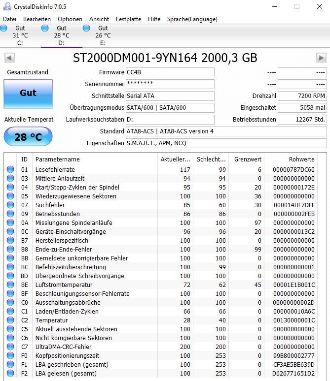Click status orb of Temperatur C2 row
Image resolution: width=330 pixels, height=381 pixels.
coord(10,320)
